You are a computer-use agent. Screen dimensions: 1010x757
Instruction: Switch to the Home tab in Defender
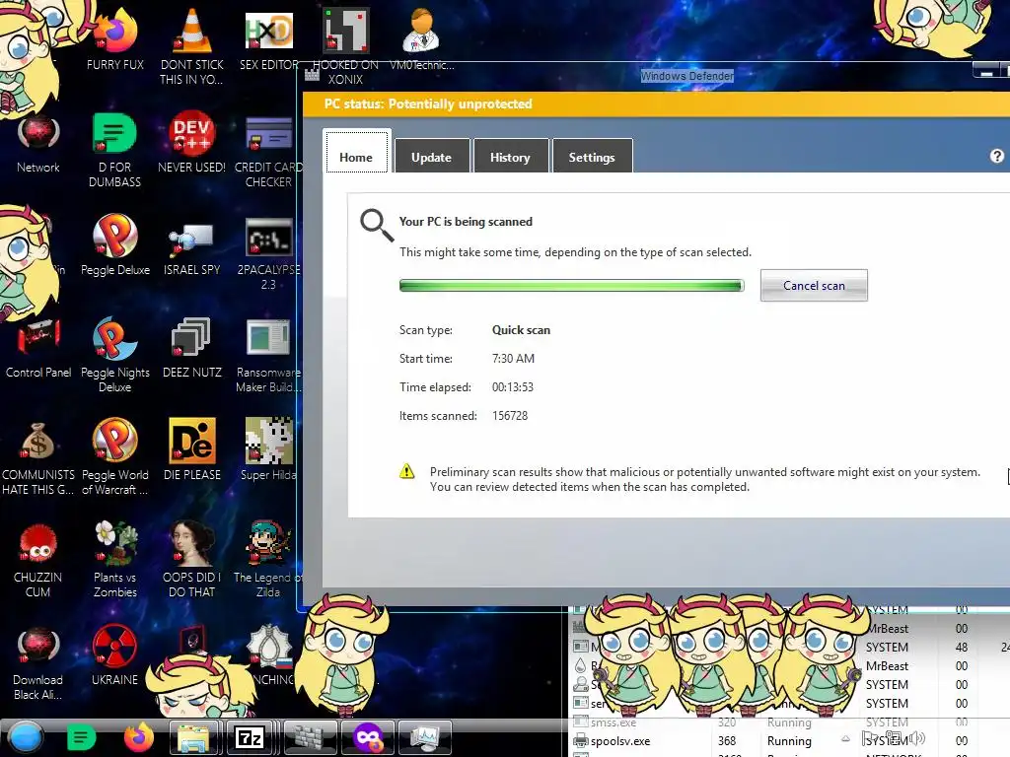click(356, 152)
